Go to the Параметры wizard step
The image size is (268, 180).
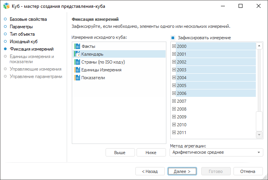point(21,27)
